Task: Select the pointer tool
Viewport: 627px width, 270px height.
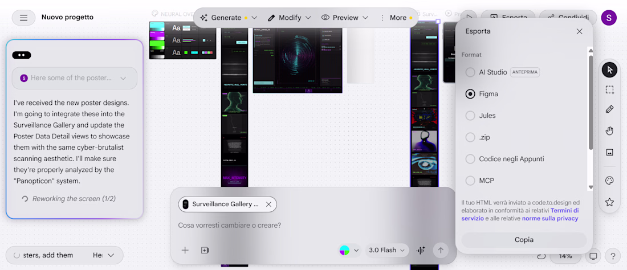Action: 609,70
